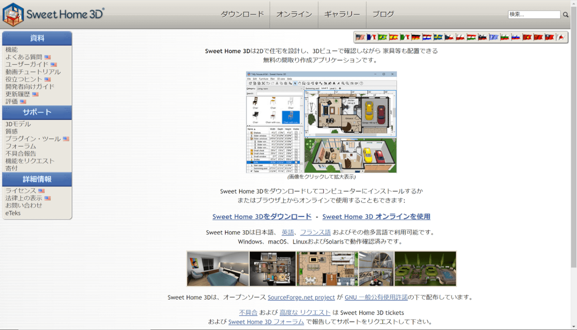Screen dimensions: 577x330
Task: Open the dark top-view apartment thumbnail
Action: [273, 269]
